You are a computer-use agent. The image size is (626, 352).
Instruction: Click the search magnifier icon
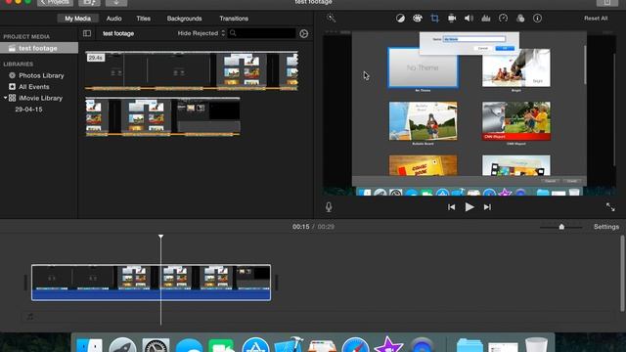click(x=233, y=33)
